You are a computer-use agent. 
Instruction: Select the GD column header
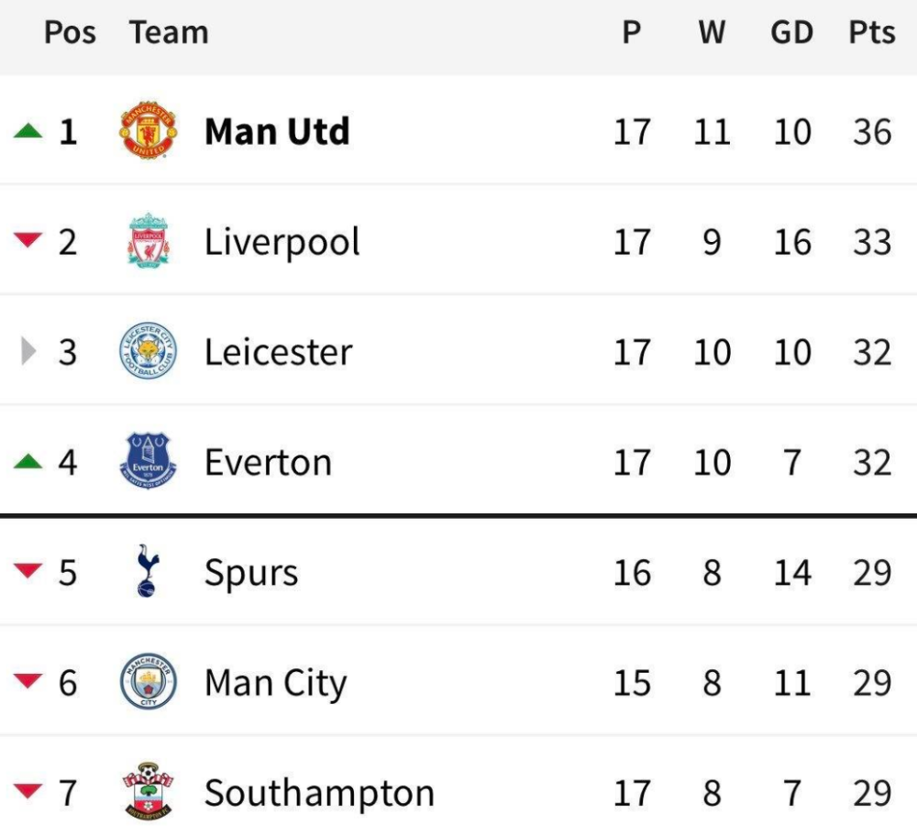(x=792, y=32)
